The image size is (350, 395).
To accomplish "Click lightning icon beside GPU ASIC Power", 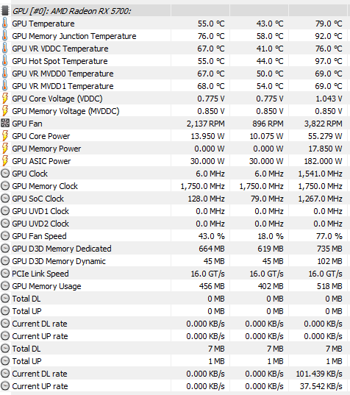I will click(5, 160).
